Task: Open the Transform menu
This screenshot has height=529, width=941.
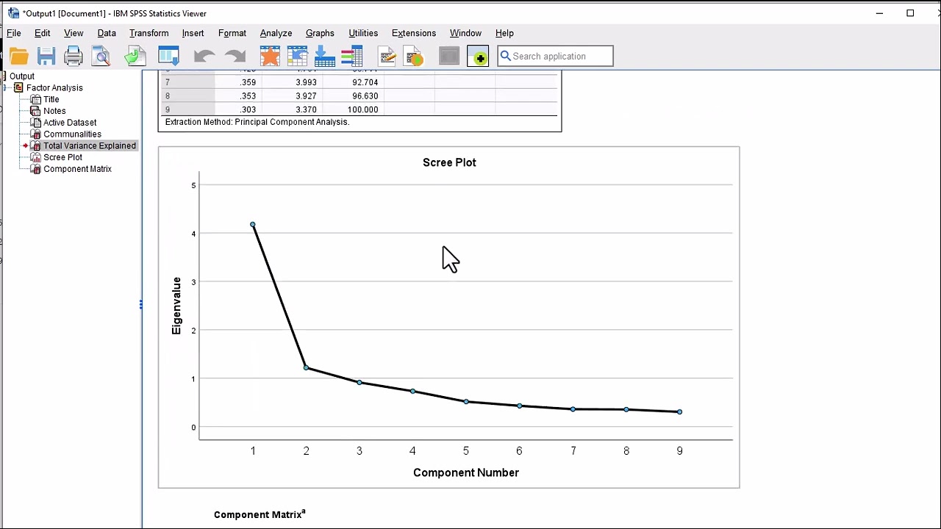Action: click(149, 33)
